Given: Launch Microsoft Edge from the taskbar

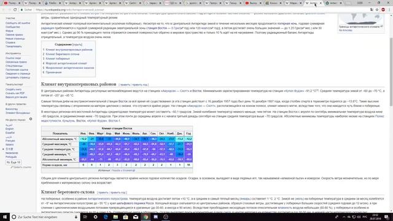Looking at the screenshot, I should [x=106, y=217].
